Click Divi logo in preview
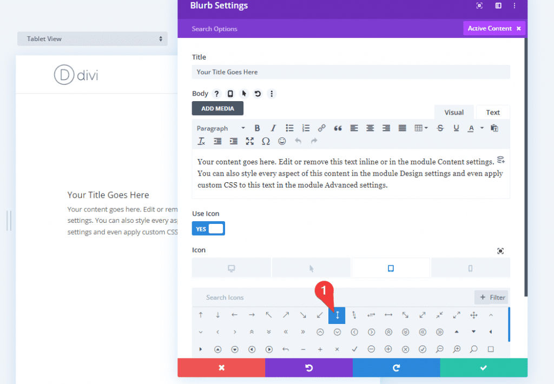Image resolution: width=554 pixels, height=384 pixels. click(76, 75)
